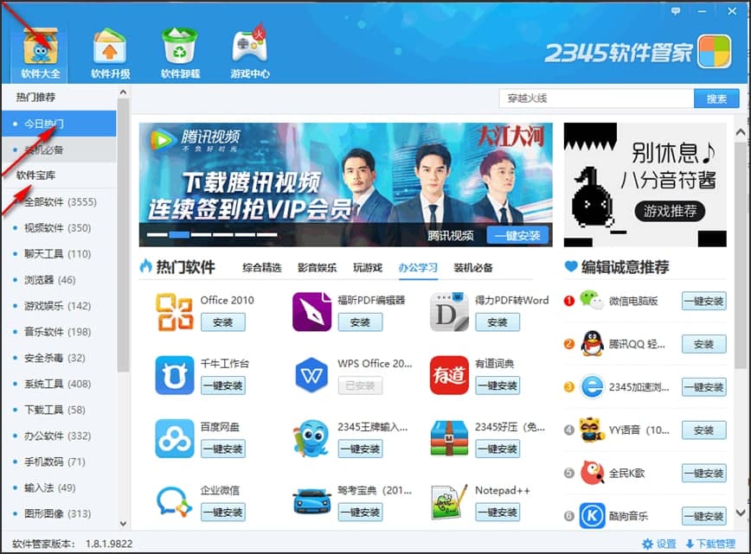751x554 pixels.
Task: Click the 百度网盘 cloud icon
Action: [x=175, y=439]
